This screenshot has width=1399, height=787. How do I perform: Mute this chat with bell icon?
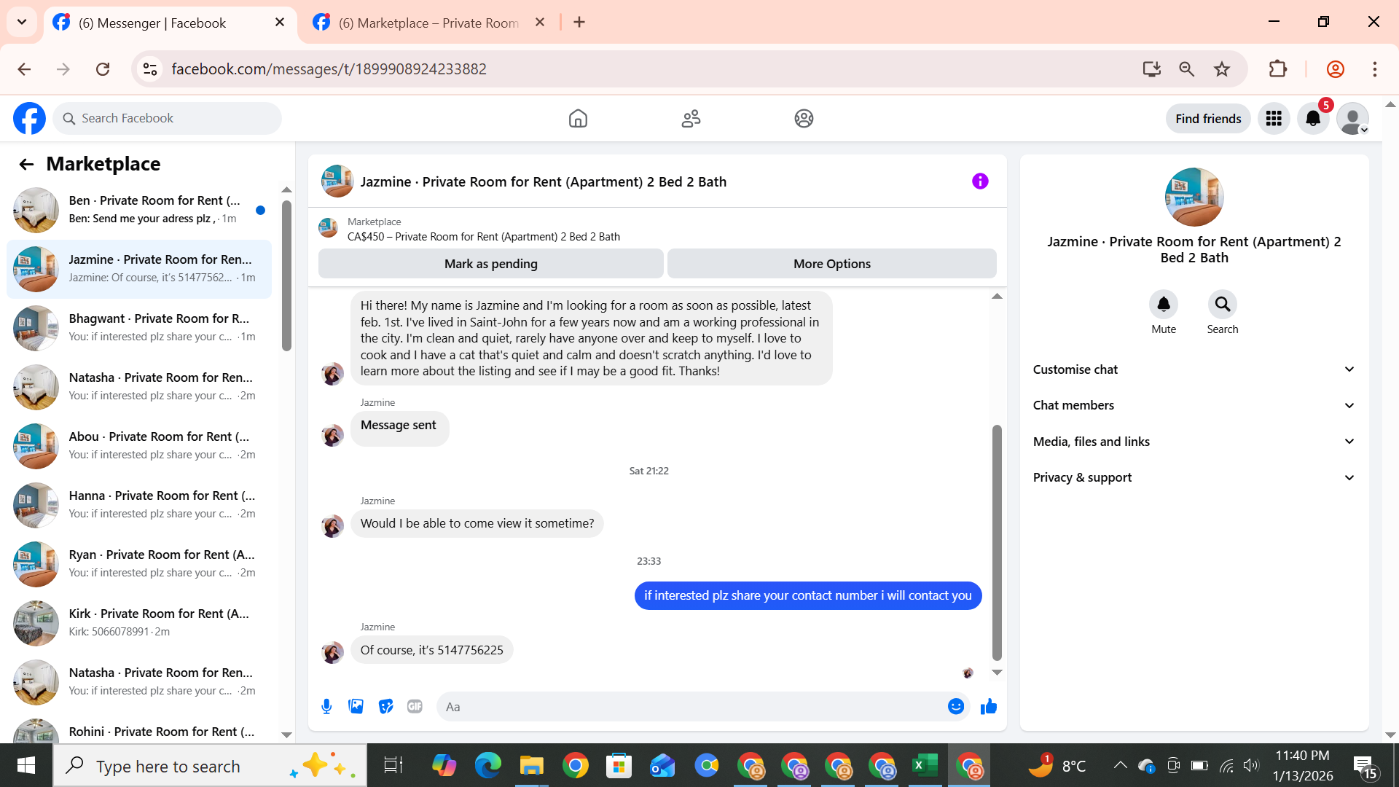(x=1164, y=305)
